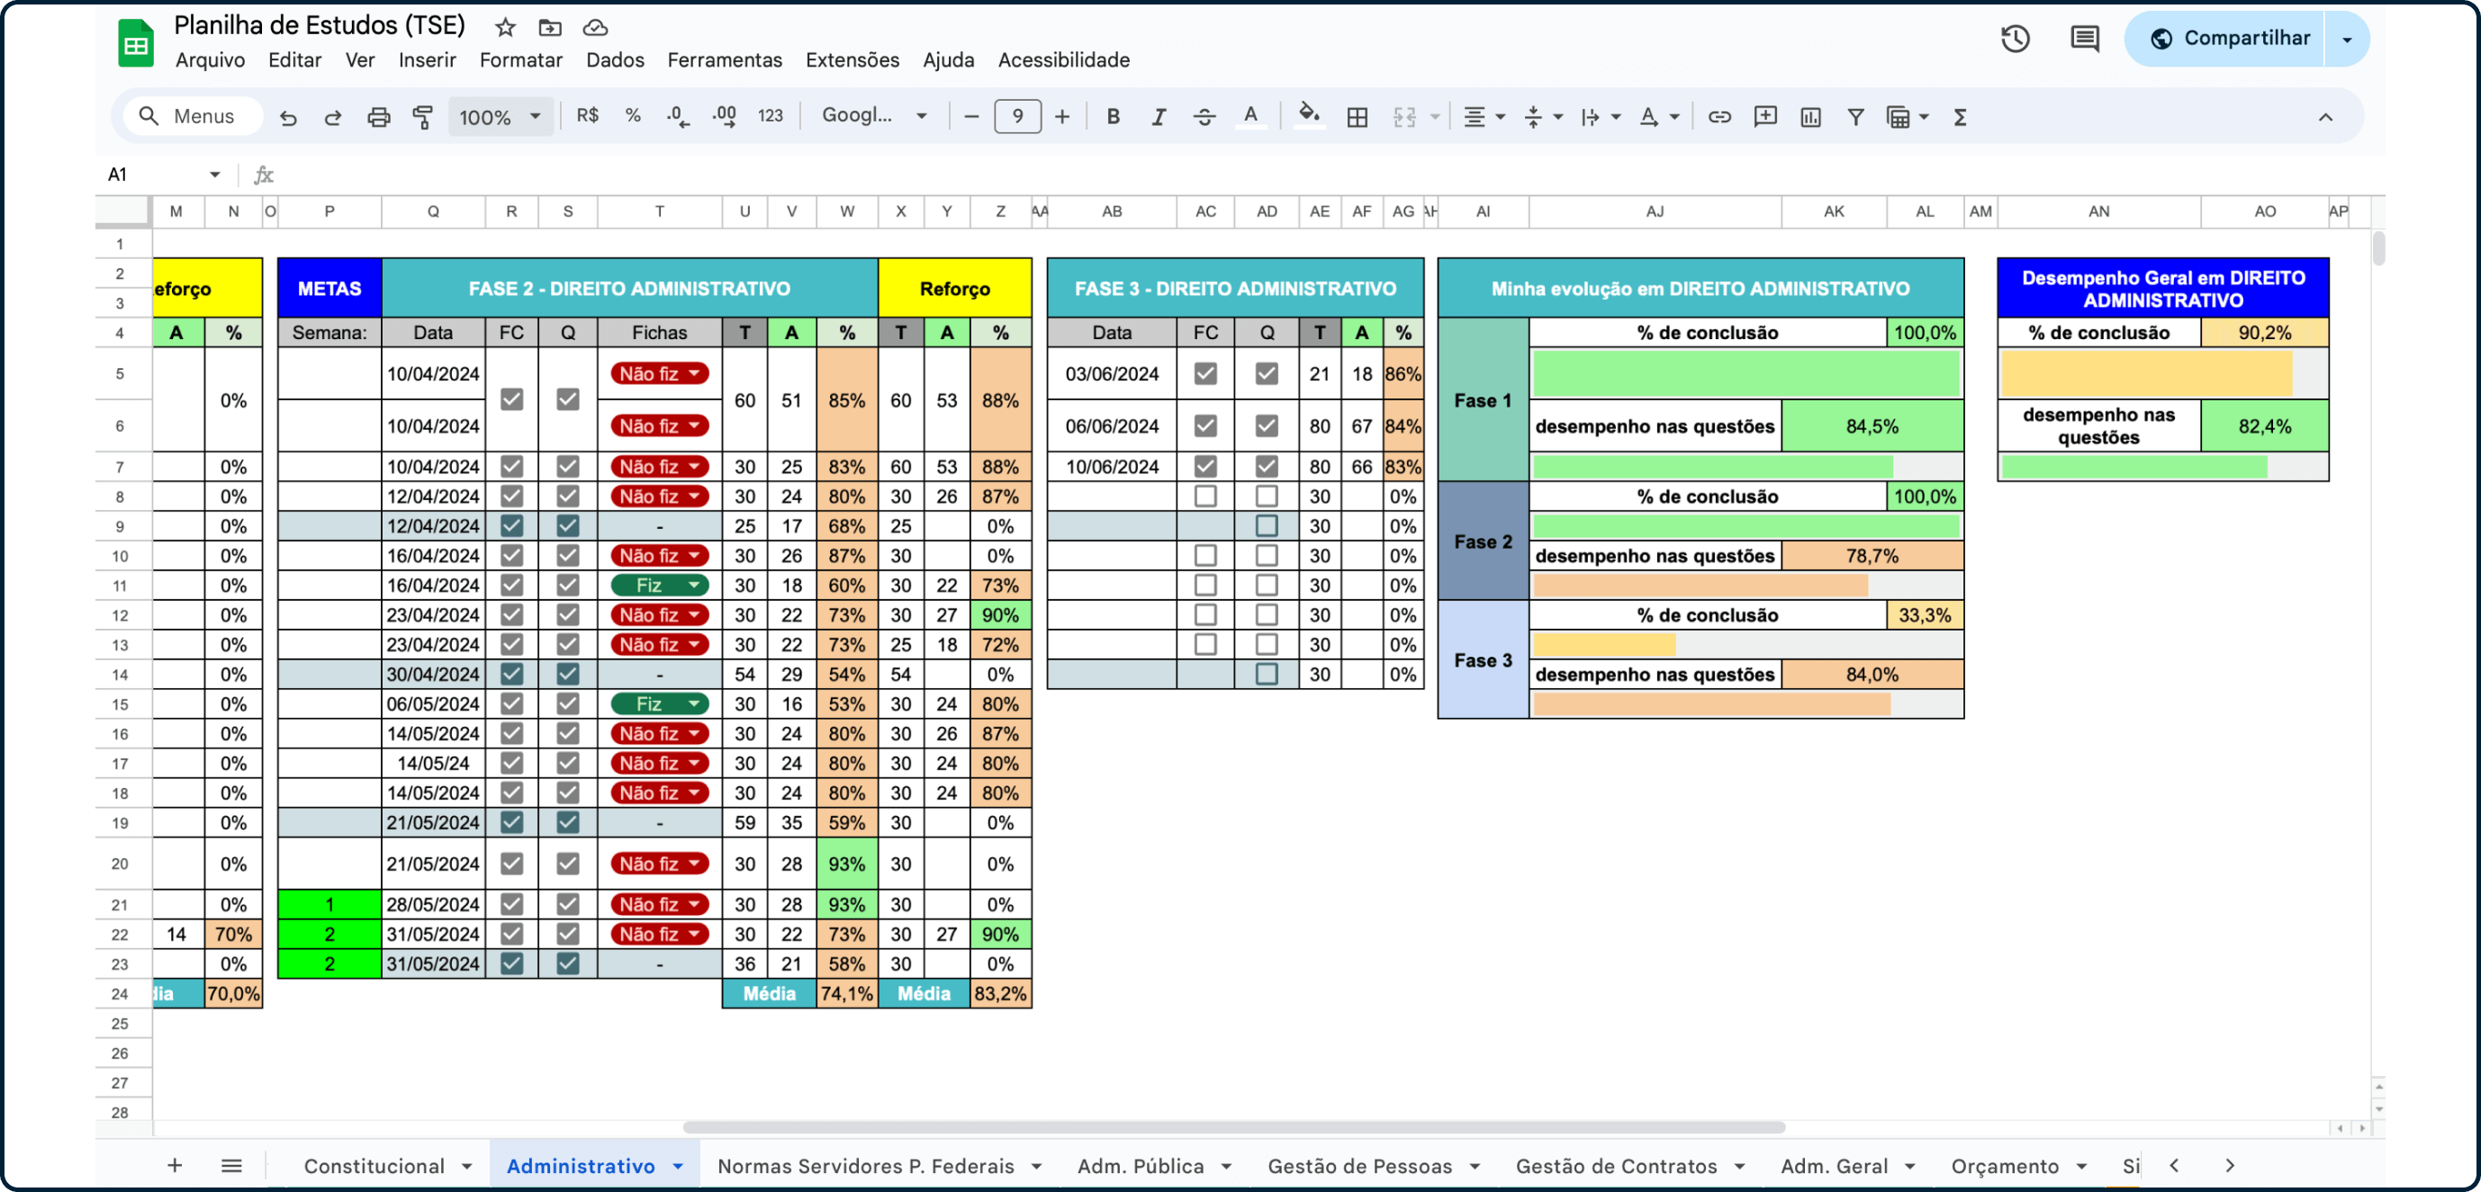2481x1192 pixels.
Task: Open the comments history icon
Action: coord(2084,39)
